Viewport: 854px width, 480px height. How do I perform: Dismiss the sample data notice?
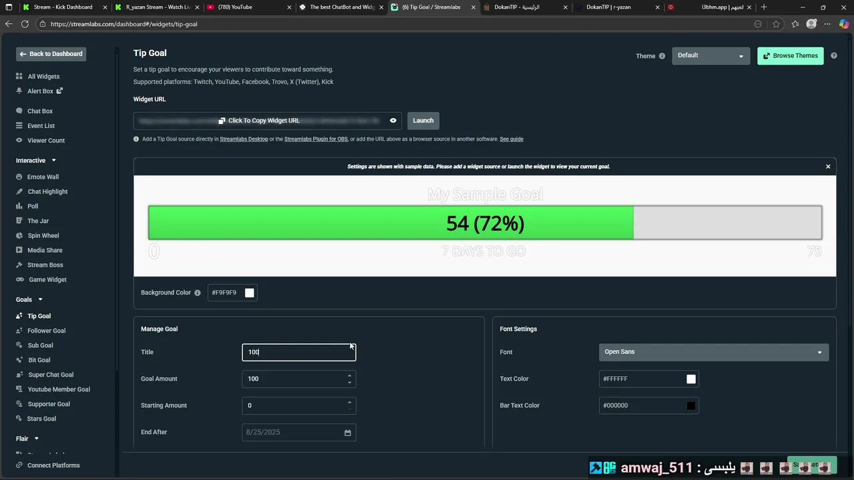click(828, 167)
